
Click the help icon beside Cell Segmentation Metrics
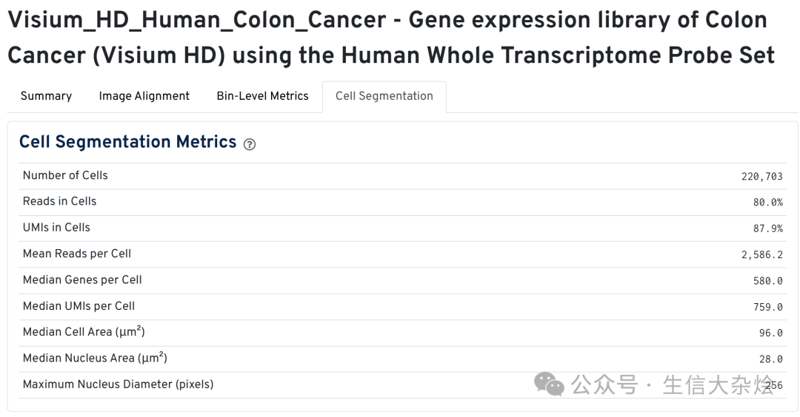coord(250,144)
